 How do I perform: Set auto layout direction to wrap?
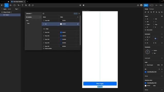(150, 37)
